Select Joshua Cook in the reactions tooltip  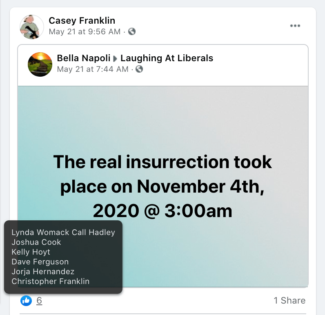pos(36,242)
